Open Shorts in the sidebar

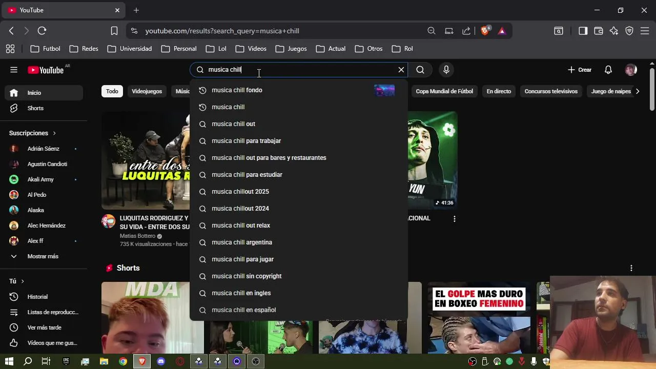44,108
